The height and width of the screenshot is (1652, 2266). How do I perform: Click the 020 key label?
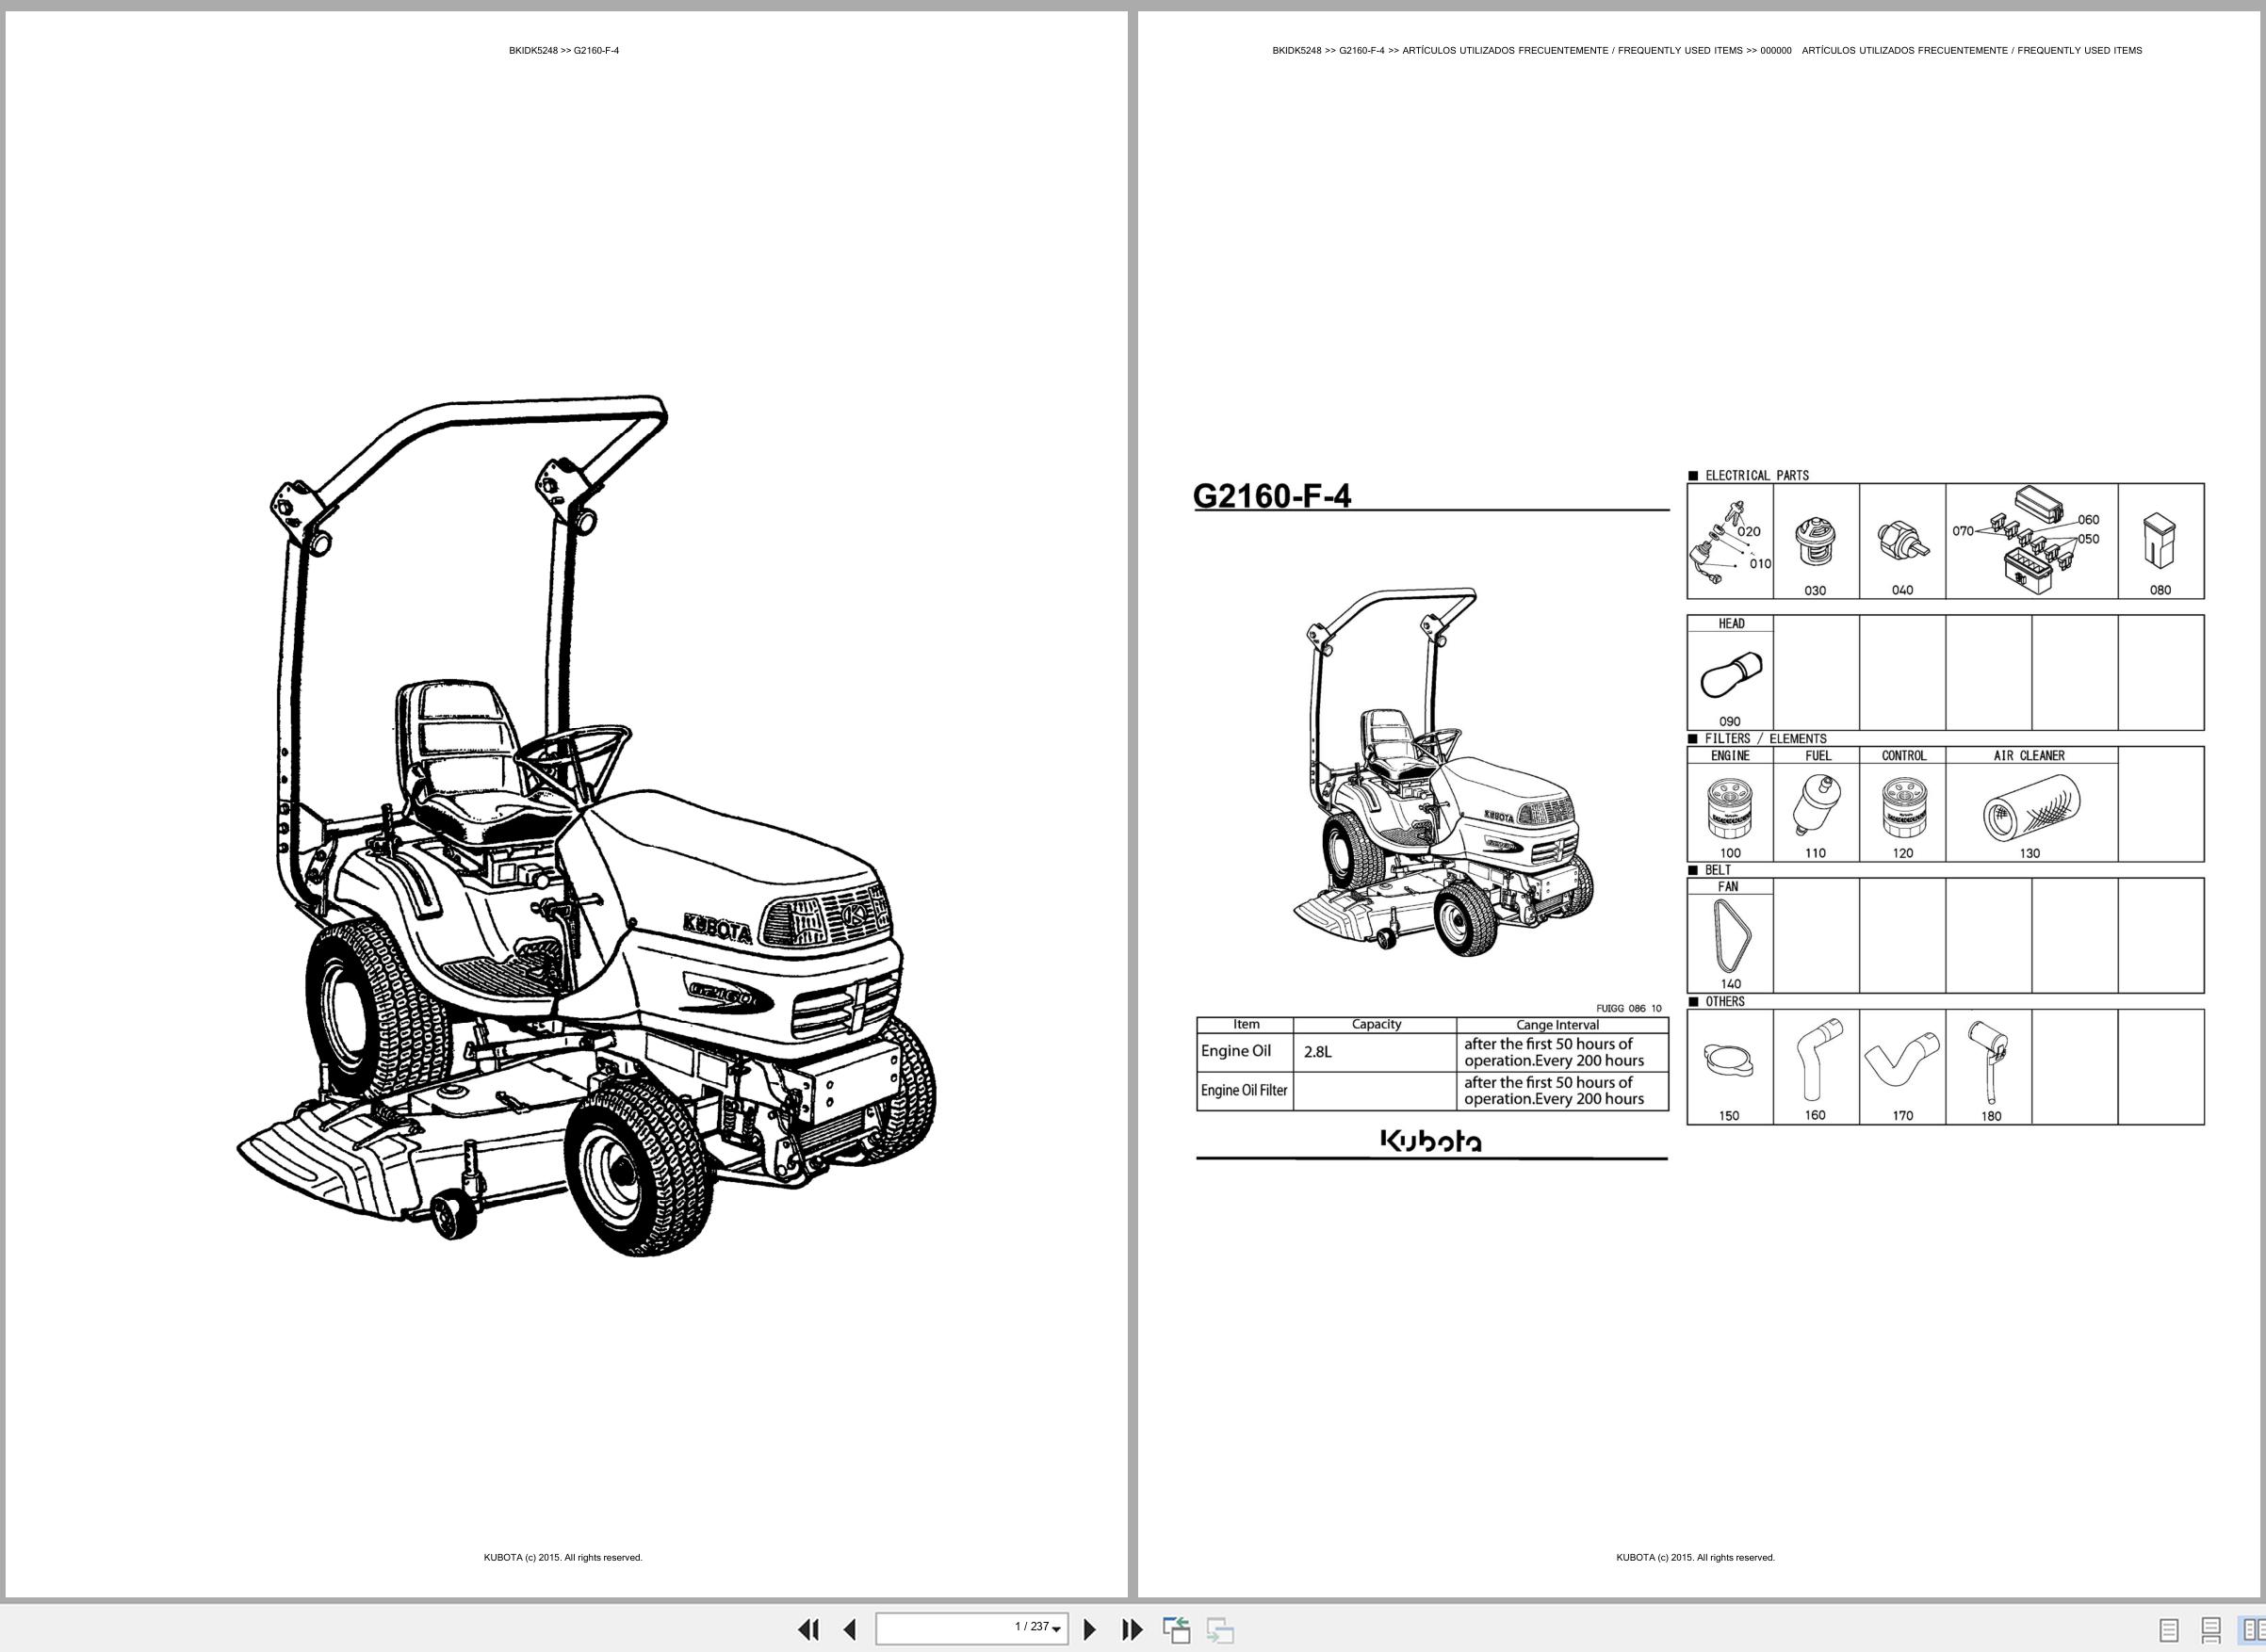click(1749, 532)
